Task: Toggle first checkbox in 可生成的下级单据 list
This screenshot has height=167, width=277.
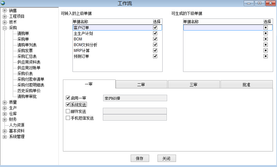Action: pos(265,28)
